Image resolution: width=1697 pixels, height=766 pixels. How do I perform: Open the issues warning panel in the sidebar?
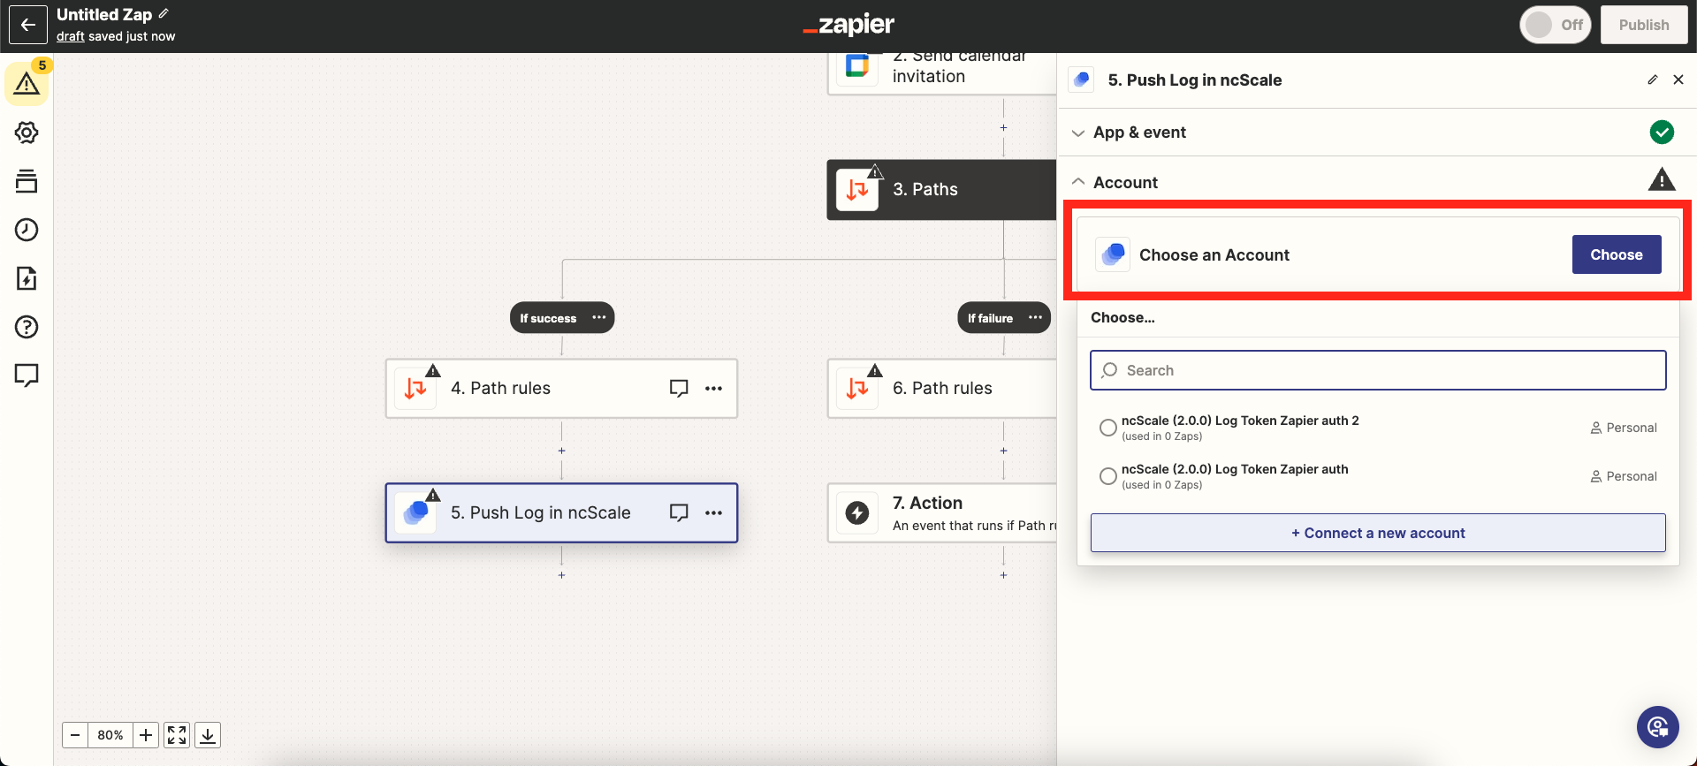tap(27, 84)
